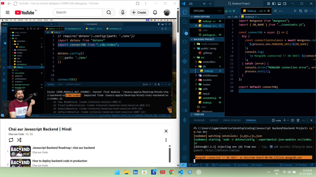Open the Manage gear in VS Code
The height and width of the screenshot is (177, 316).
(185, 158)
